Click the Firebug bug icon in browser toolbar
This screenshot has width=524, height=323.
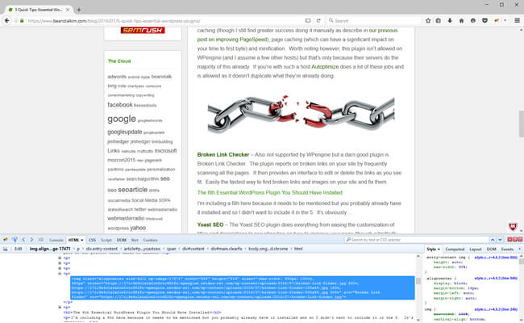point(497,21)
